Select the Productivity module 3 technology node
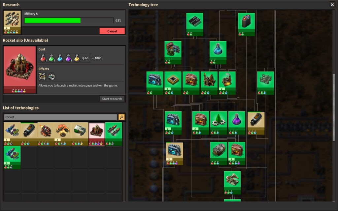This screenshot has height=211, width=338. point(237,151)
